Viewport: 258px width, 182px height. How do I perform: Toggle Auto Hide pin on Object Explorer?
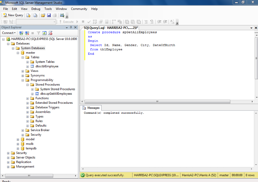pyautogui.click(x=71, y=27)
